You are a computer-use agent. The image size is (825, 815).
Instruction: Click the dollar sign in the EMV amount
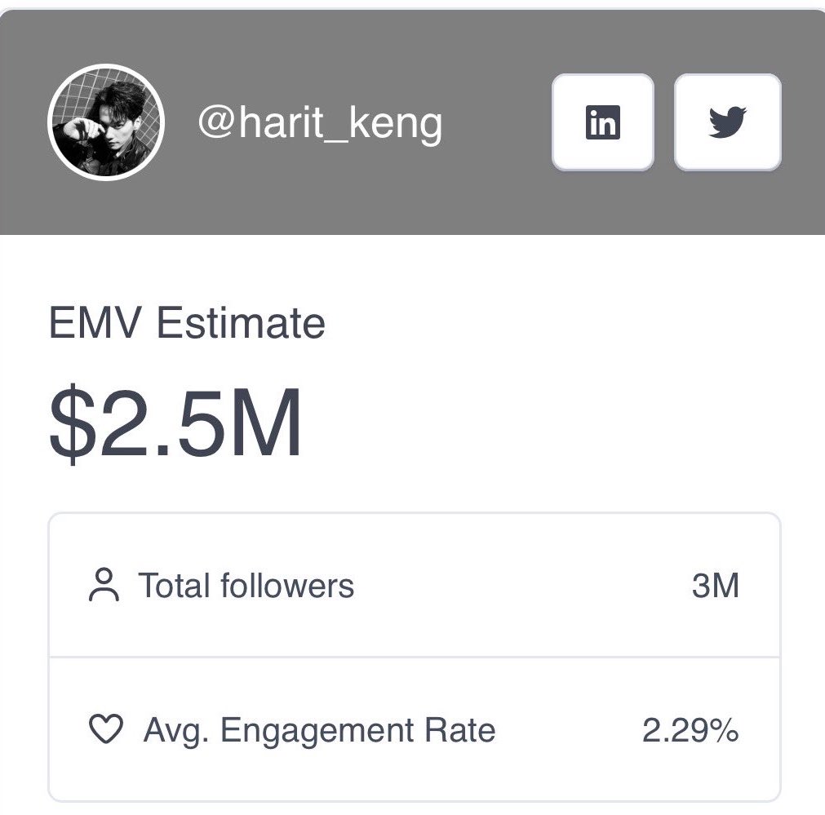click(73, 423)
